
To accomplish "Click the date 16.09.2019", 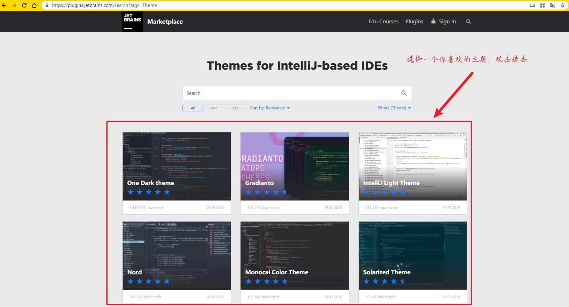I will click(x=451, y=208).
